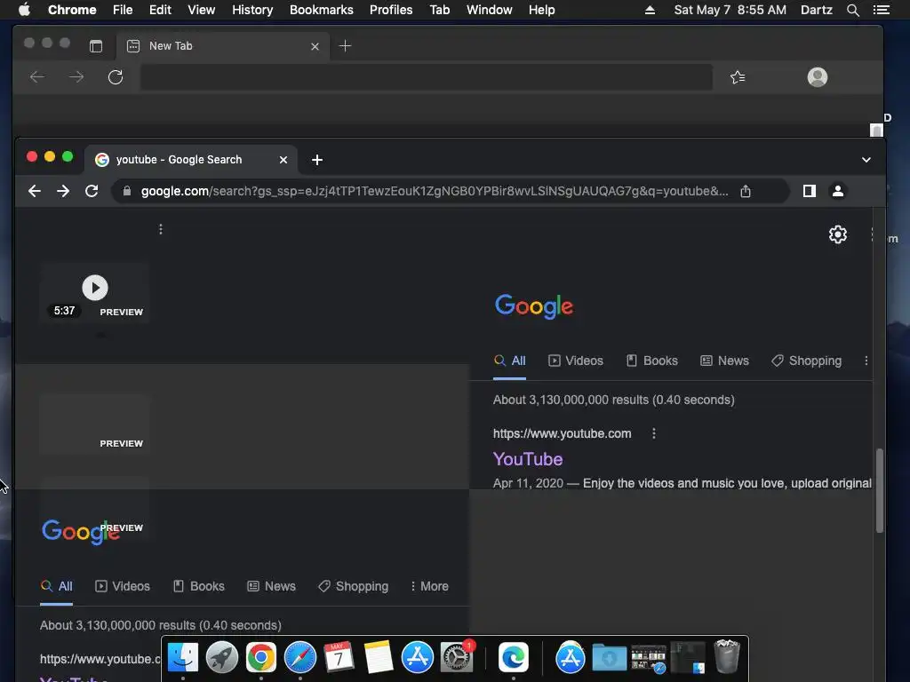Open the YouTube result link
This screenshot has width=910, height=682.
click(x=528, y=459)
